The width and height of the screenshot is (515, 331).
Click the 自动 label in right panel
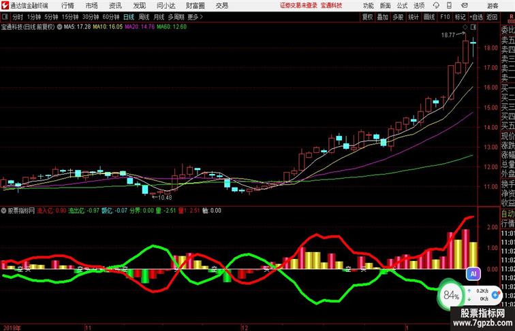[508, 213]
